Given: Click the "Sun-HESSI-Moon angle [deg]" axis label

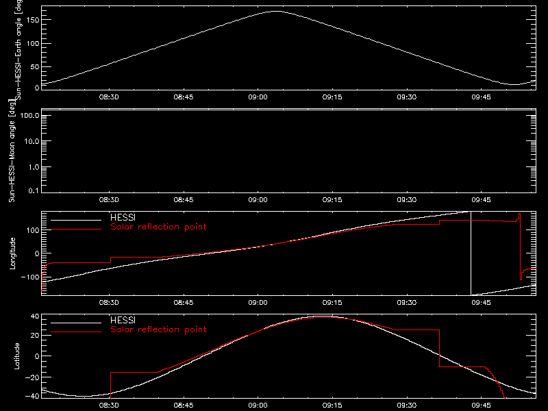Looking at the screenshot, I should pyautogui.click(x=12, y=151).
